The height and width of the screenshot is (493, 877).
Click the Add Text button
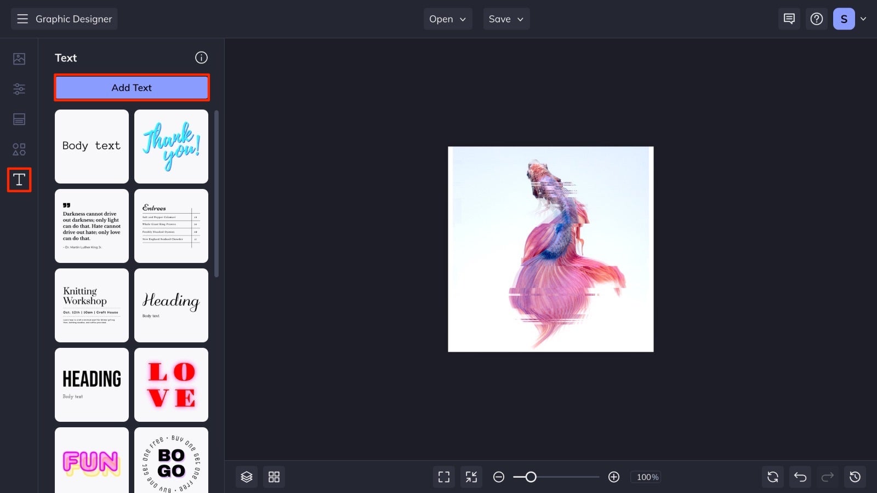(132, 88)
